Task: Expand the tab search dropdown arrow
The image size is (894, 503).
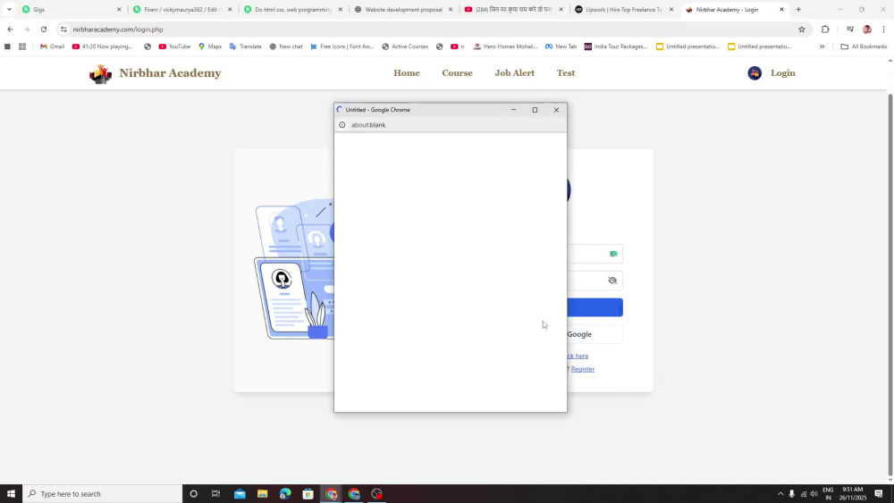Action: [x=9, y=10]
